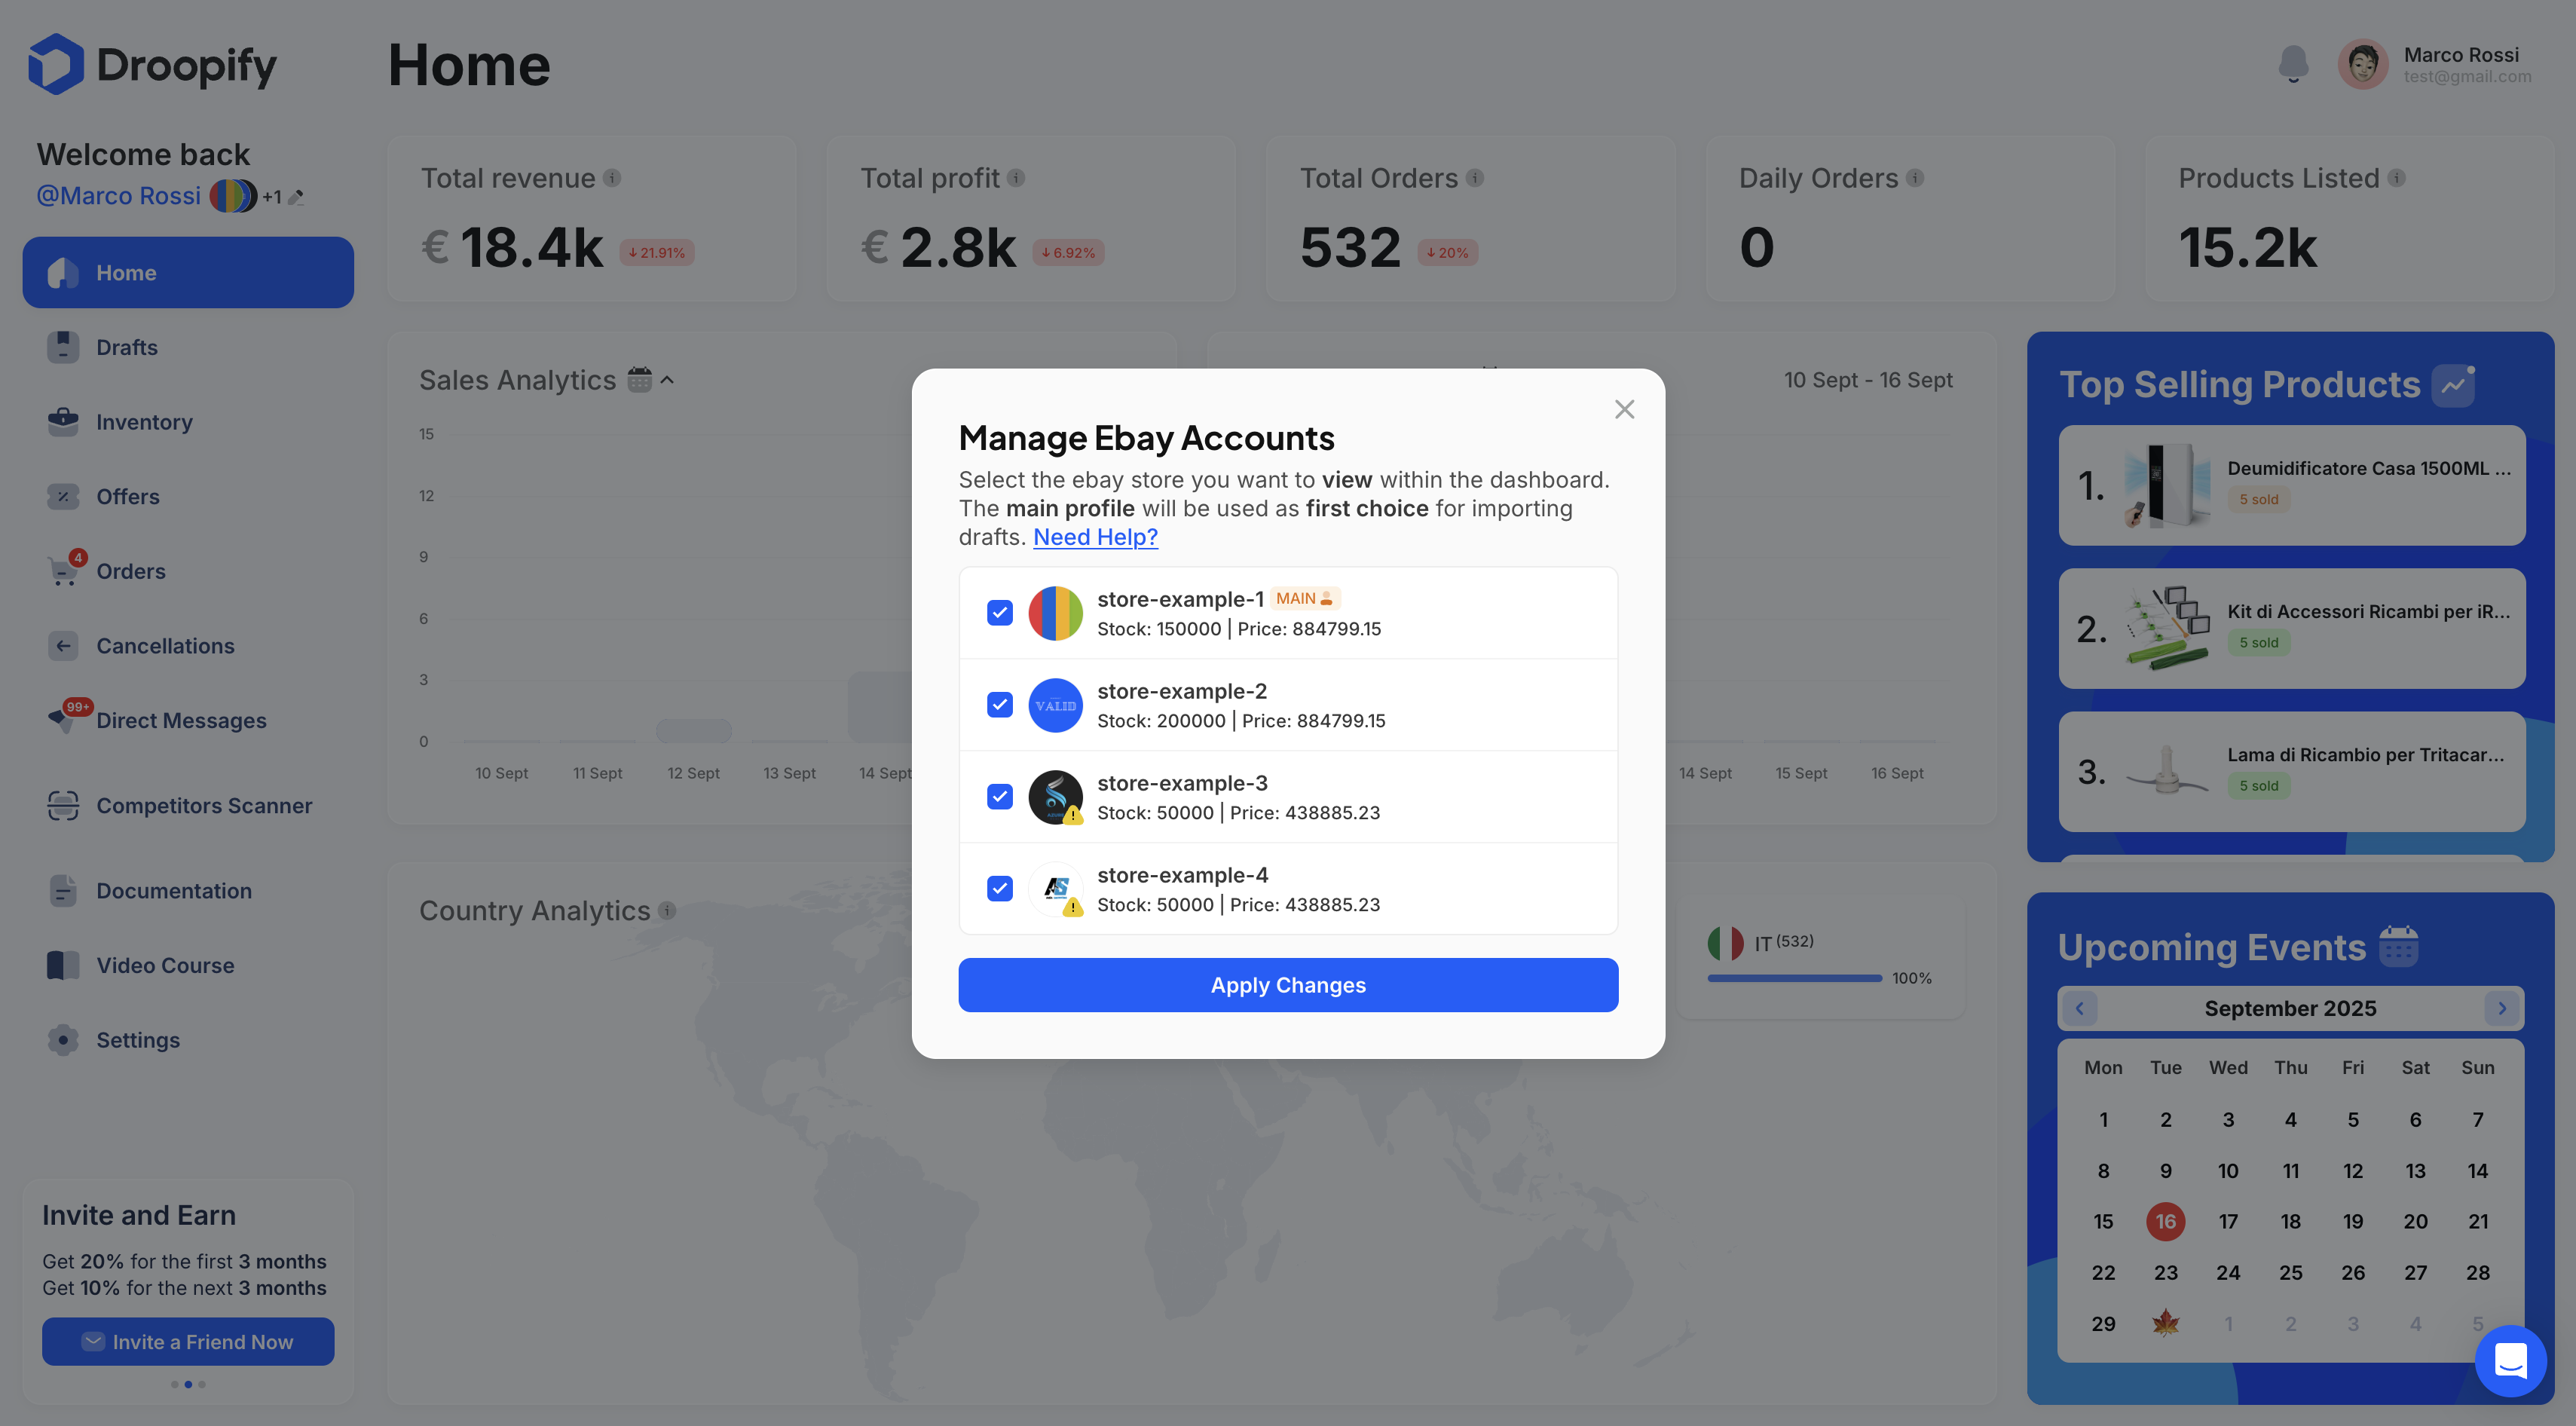Viewport: 2576px width, 1426px height.
Task: Open Competitors Scanner in the sidebar
Action: 188,805
